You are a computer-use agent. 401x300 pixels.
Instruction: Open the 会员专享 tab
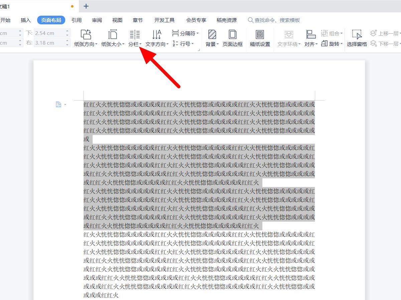pos(196,20)
